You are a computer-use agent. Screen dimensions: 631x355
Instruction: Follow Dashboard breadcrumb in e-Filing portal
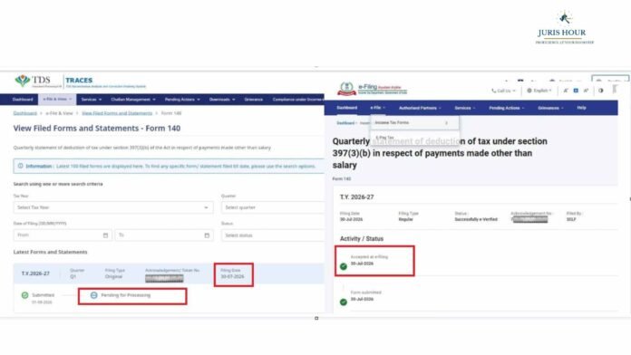click(x=345, y=123)
